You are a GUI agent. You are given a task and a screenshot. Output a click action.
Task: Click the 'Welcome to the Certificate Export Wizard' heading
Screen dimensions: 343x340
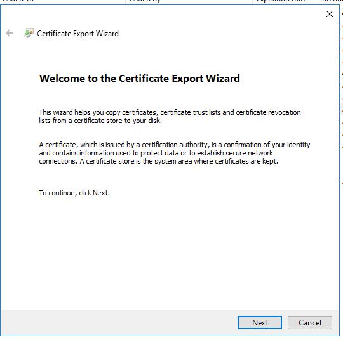point(140,79)
